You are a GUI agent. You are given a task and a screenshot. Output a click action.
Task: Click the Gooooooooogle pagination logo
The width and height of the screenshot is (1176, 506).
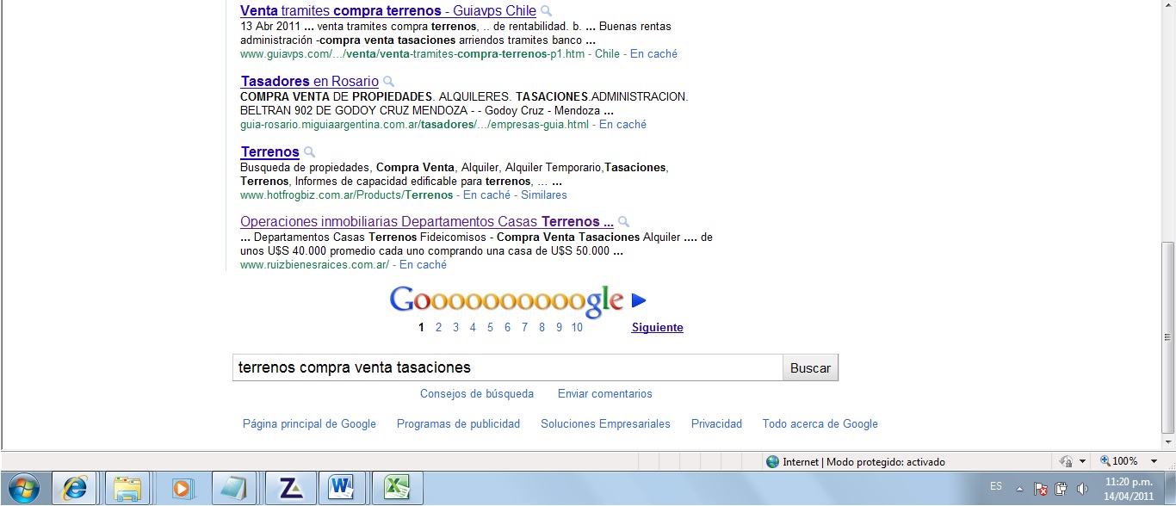pyautogui.click(x=506, y=300)
